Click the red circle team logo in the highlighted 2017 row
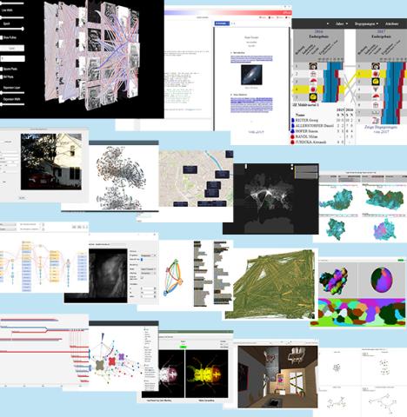Image resolution: width=407 pixels, height=417 pixels. tap(376, 74)
